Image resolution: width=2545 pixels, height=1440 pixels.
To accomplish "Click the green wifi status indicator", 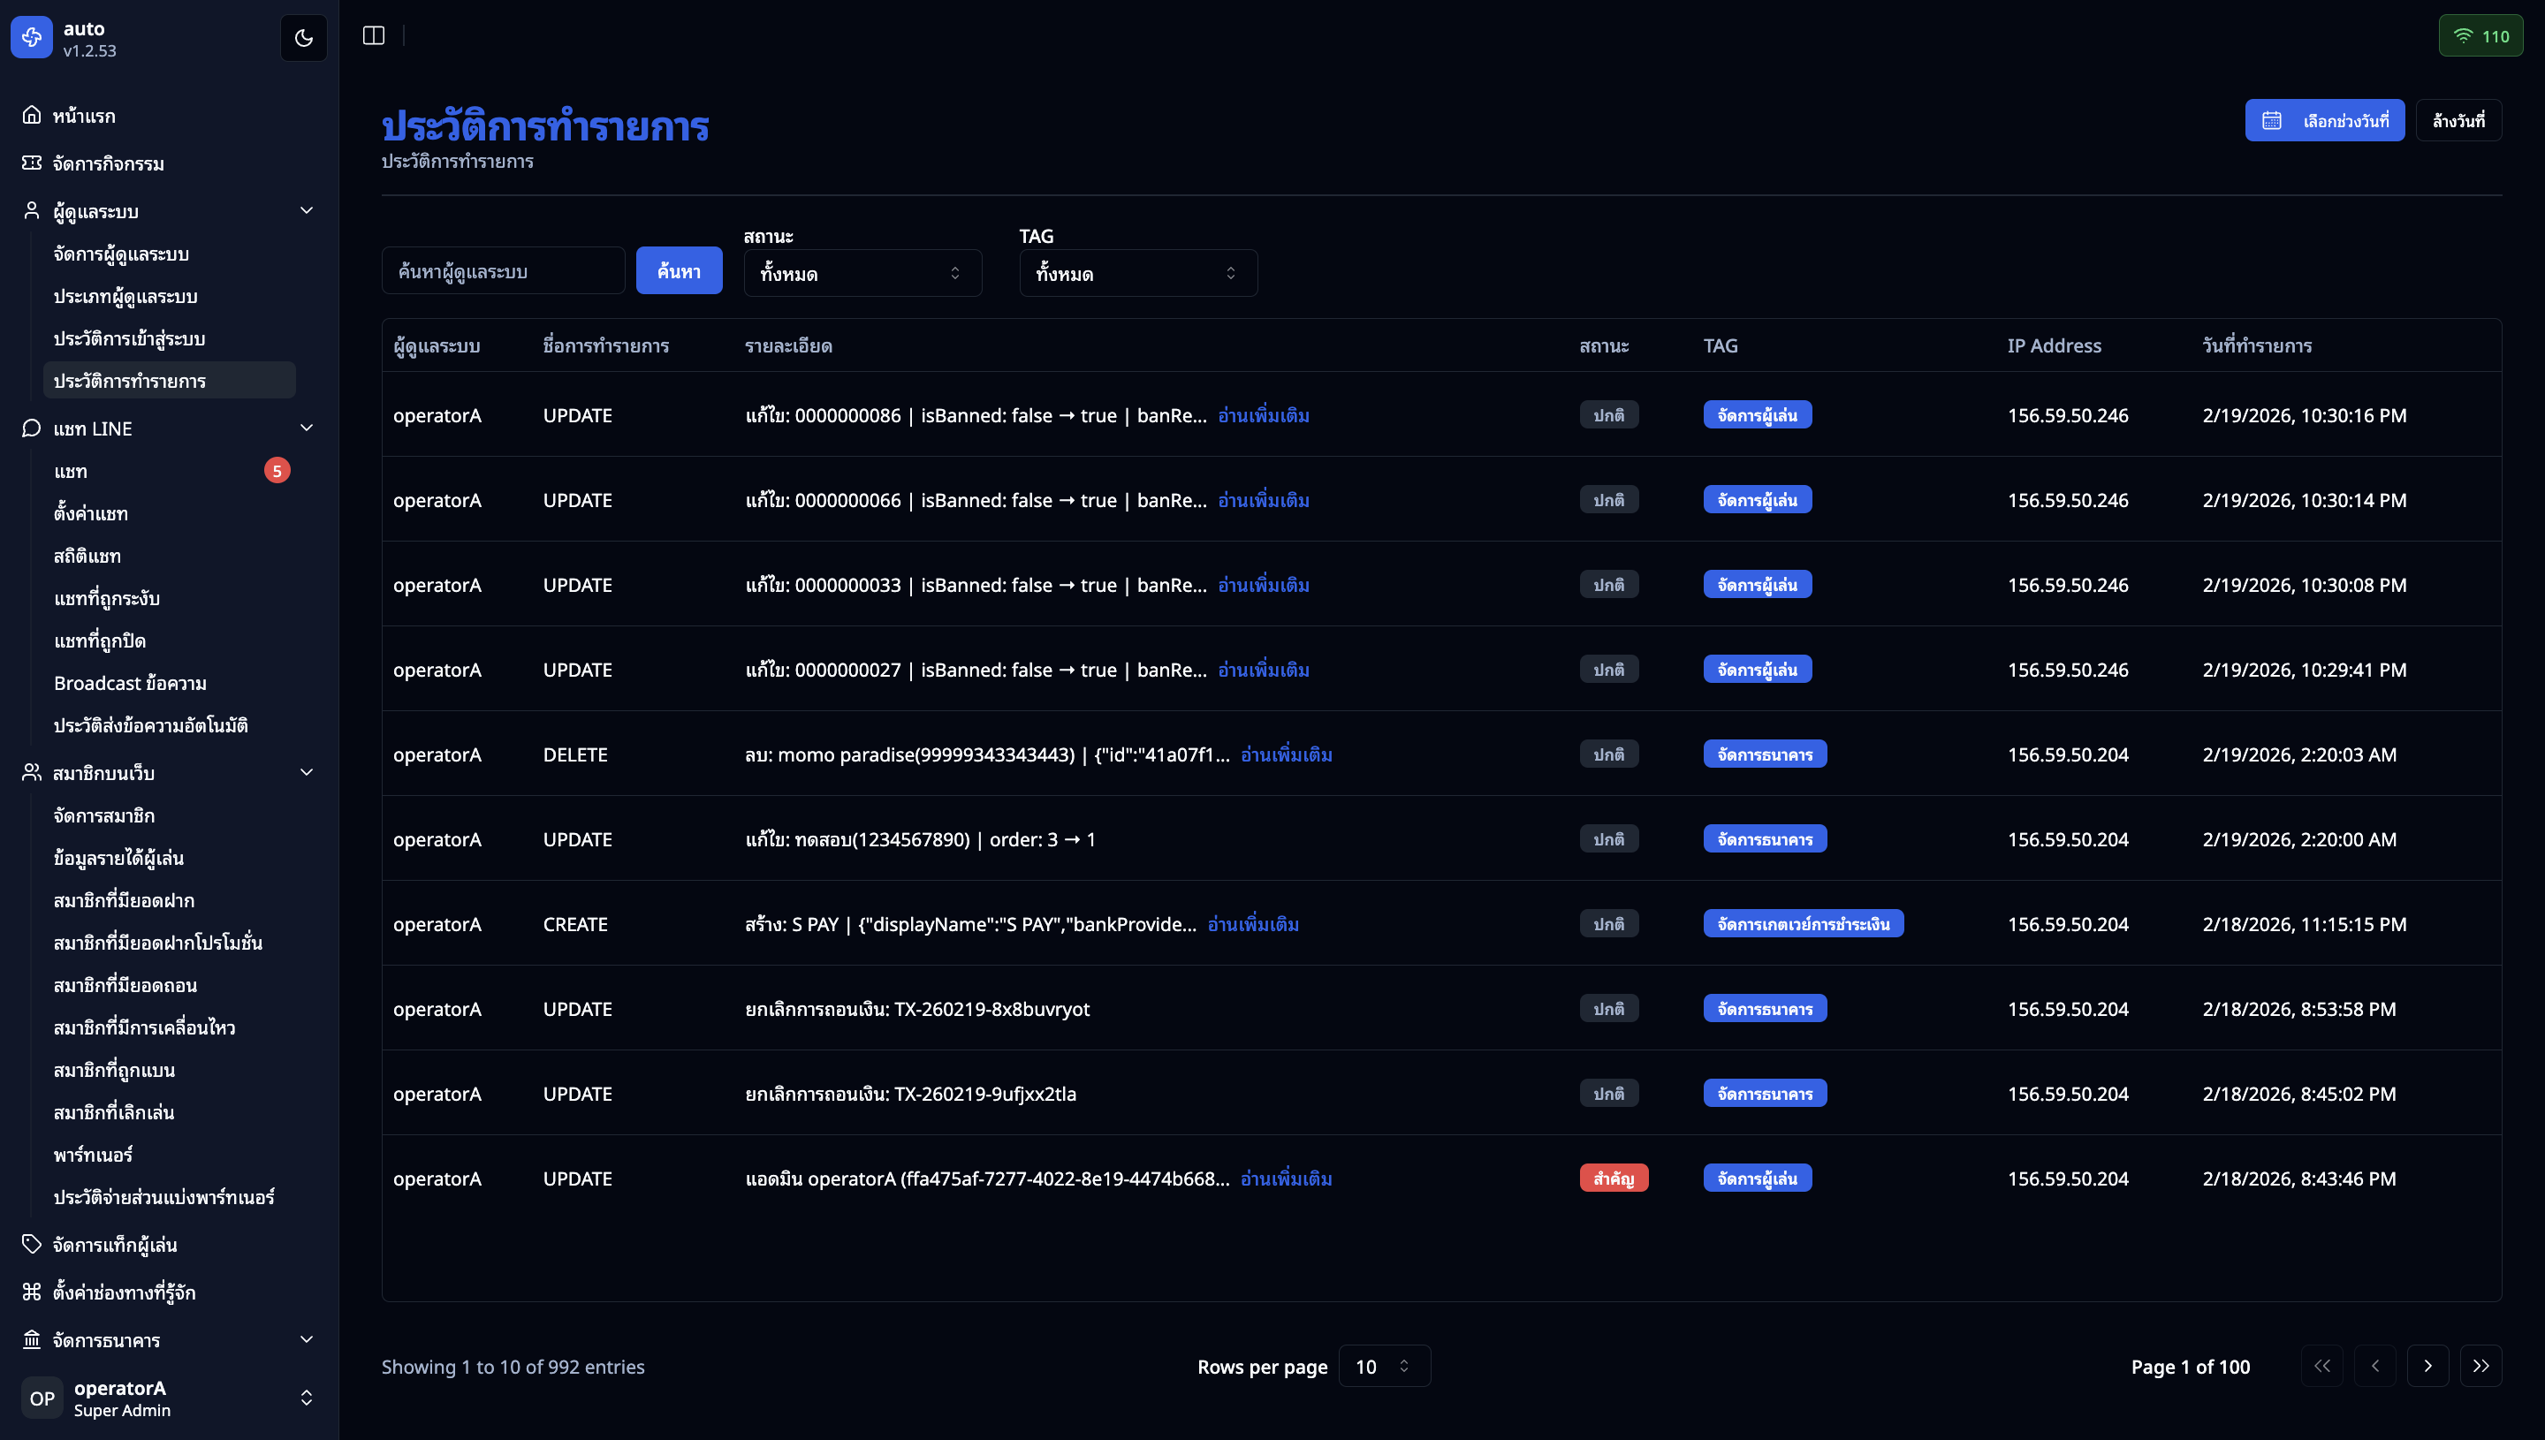I will coord(2480,36).
